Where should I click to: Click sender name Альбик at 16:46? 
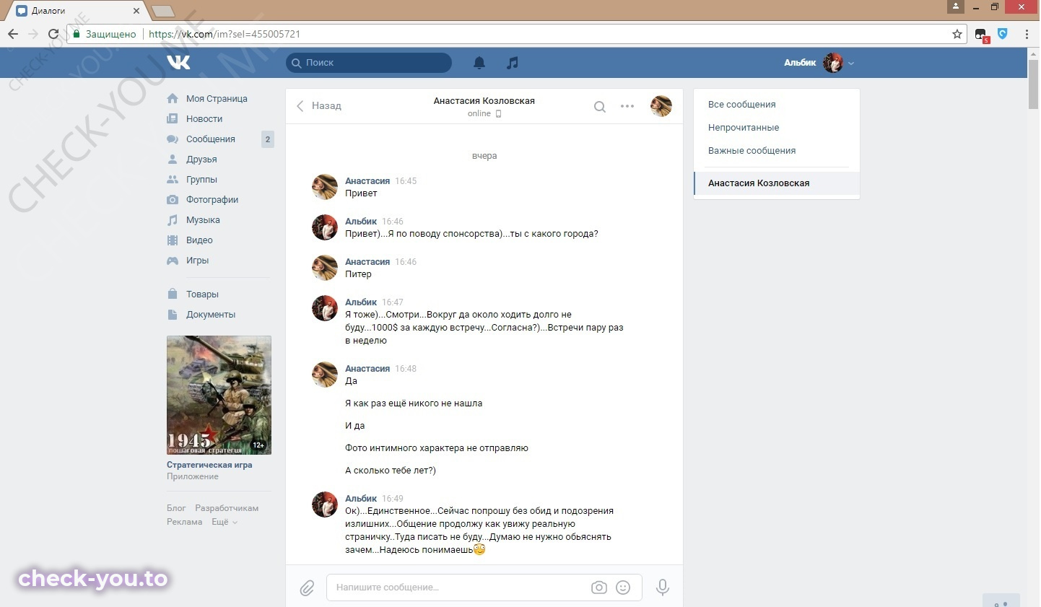(361, 222)
